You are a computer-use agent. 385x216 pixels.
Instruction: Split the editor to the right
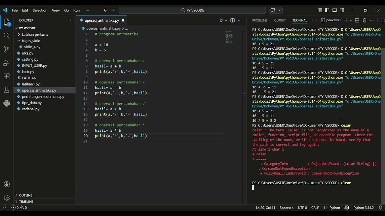233,20
